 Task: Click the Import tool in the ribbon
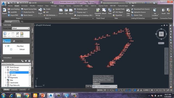(x=4, y=11)
